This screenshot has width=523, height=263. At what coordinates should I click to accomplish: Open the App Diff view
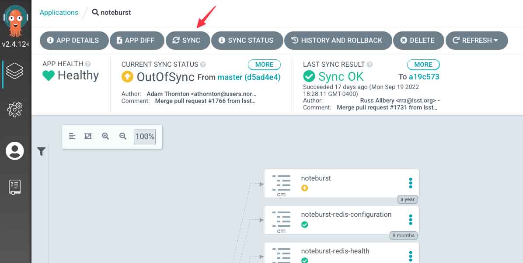pyautogui.click(x=137, y=40)
